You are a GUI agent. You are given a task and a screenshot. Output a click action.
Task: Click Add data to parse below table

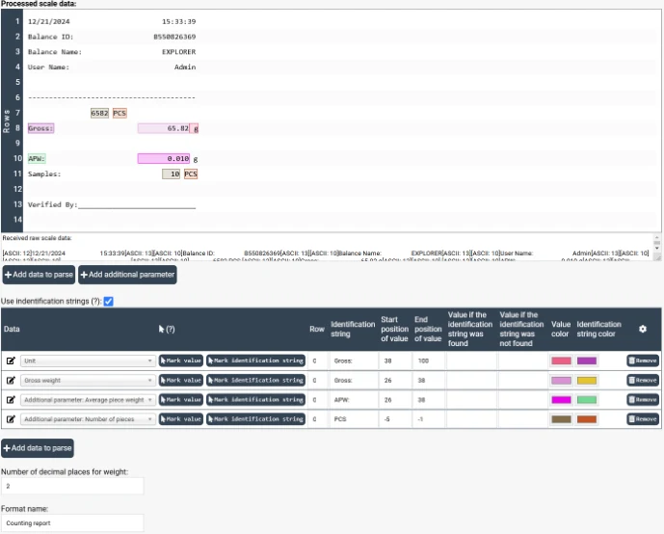(x=38, y=448)
